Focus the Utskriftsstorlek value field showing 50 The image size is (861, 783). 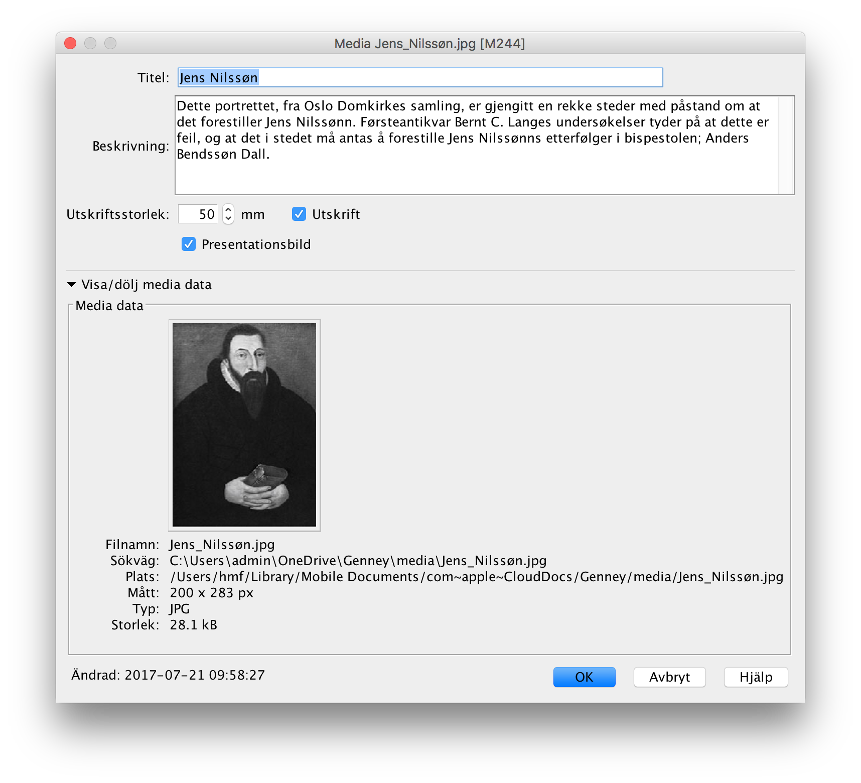tap(198, 214)
